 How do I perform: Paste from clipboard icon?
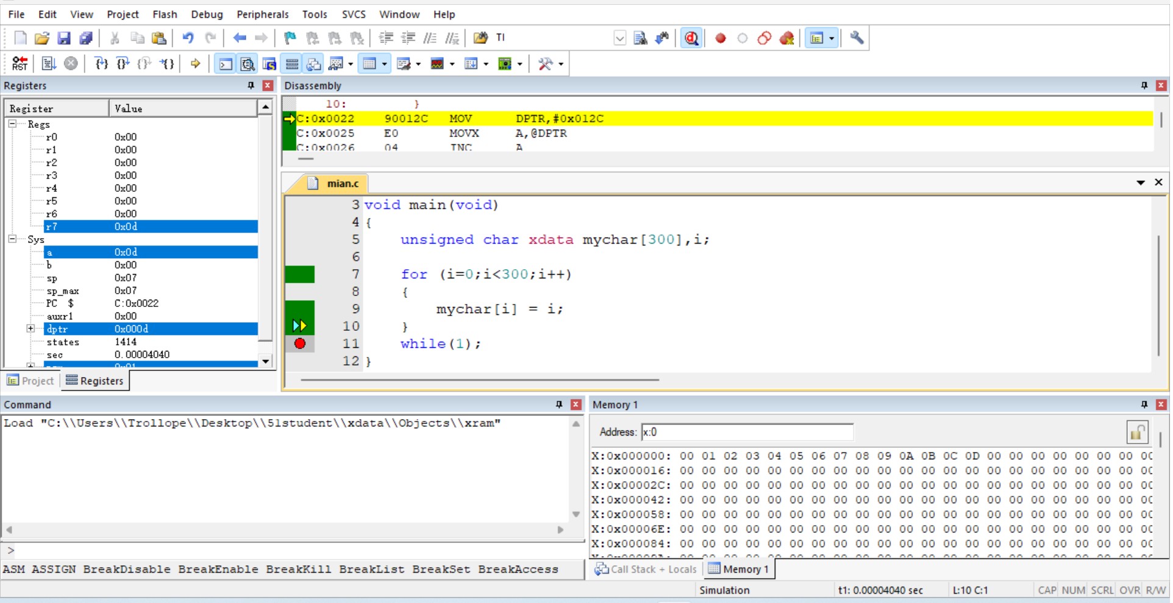tap(159, 38)
